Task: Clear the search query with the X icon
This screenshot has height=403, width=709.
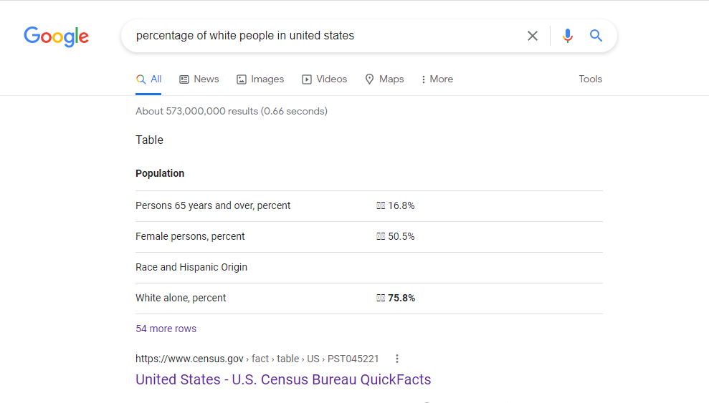Action: point(532,36)
